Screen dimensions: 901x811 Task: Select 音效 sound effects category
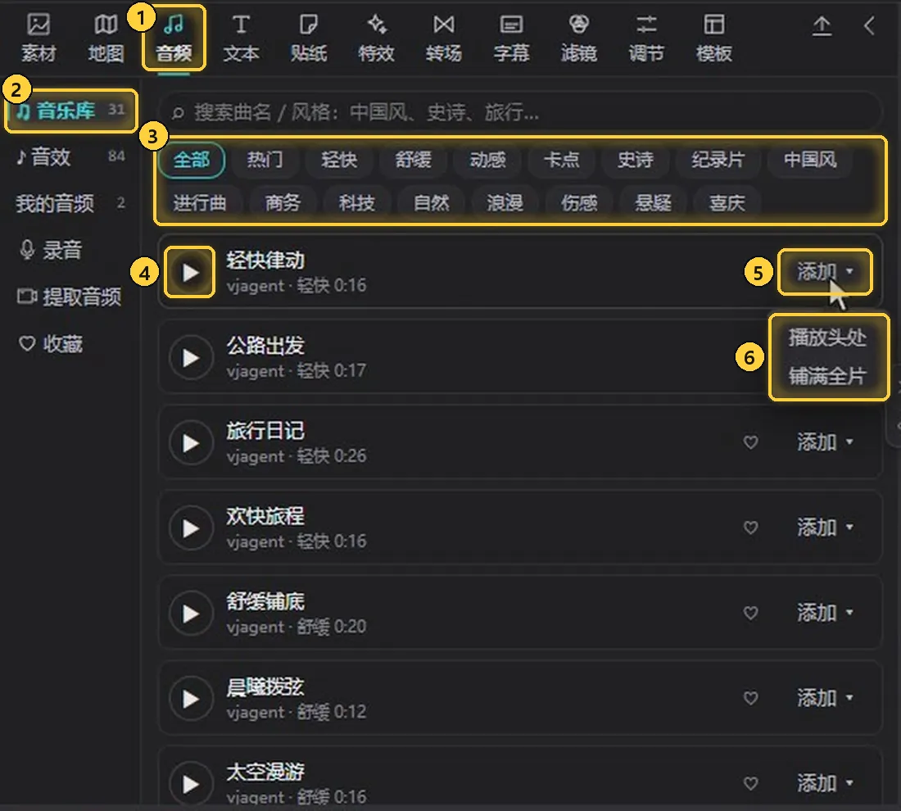coord(71,156)
